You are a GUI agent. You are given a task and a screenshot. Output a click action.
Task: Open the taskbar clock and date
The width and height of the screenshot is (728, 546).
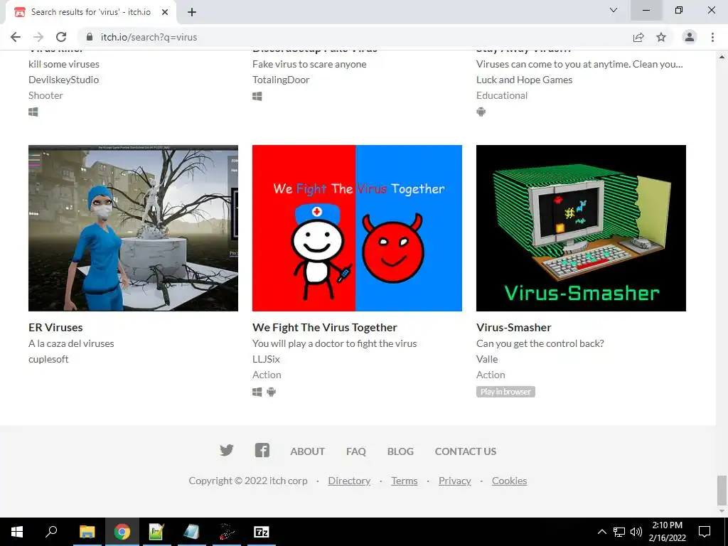coord(667,532)
